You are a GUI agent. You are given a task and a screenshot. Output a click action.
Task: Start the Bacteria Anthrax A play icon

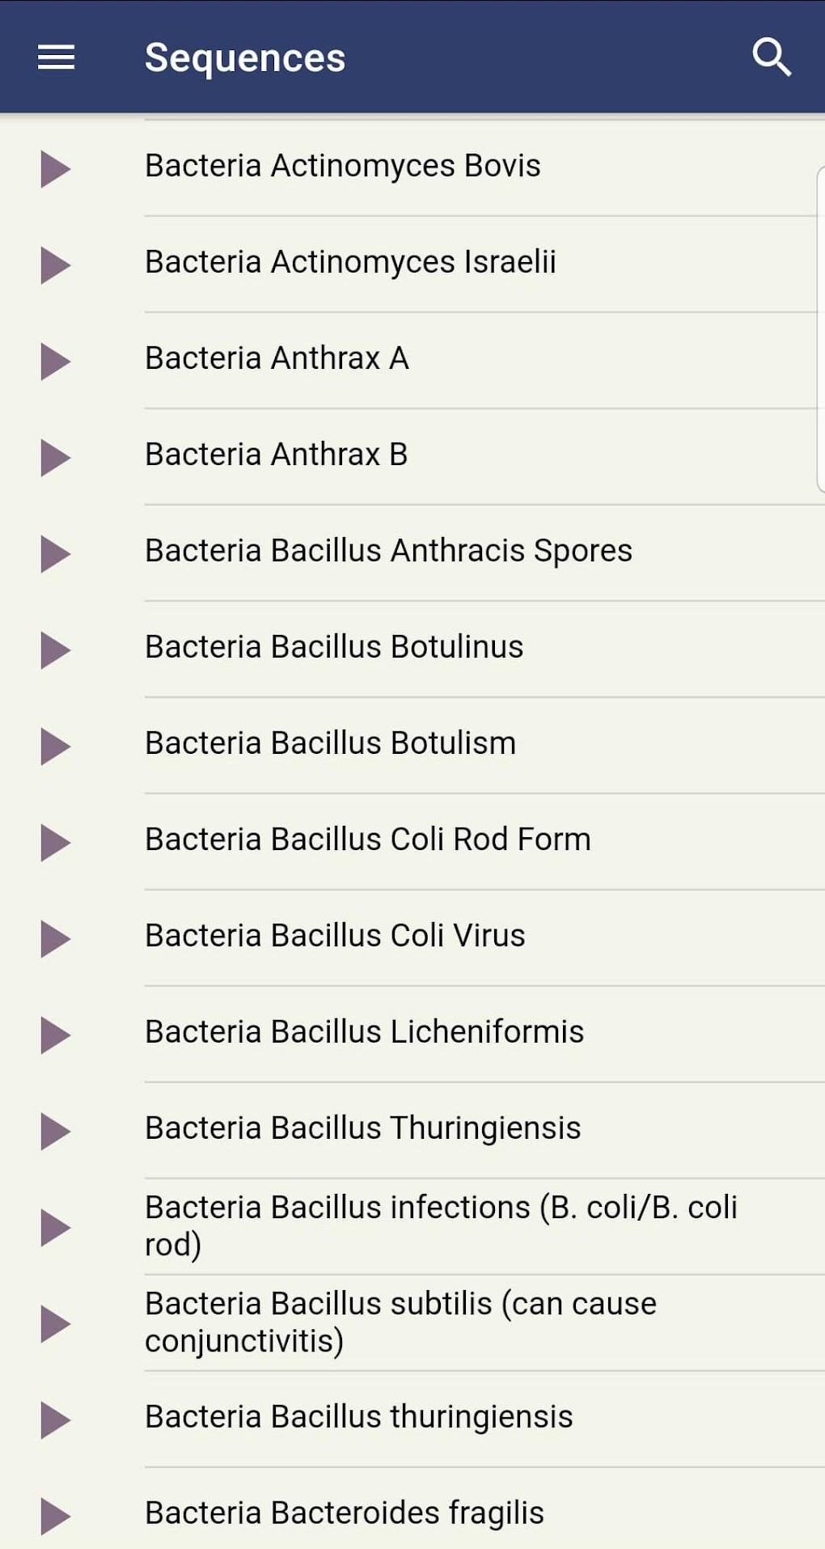(55, 362)
